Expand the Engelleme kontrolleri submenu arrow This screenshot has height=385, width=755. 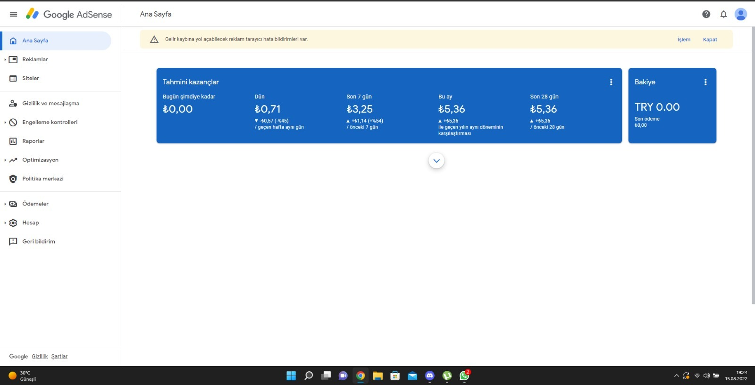point(5,123)
